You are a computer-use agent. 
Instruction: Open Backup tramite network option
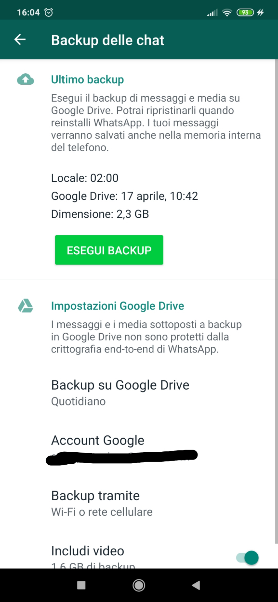tap(139, 503)
